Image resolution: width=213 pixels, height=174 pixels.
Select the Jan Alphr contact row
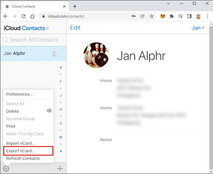(x=33, y=53)
